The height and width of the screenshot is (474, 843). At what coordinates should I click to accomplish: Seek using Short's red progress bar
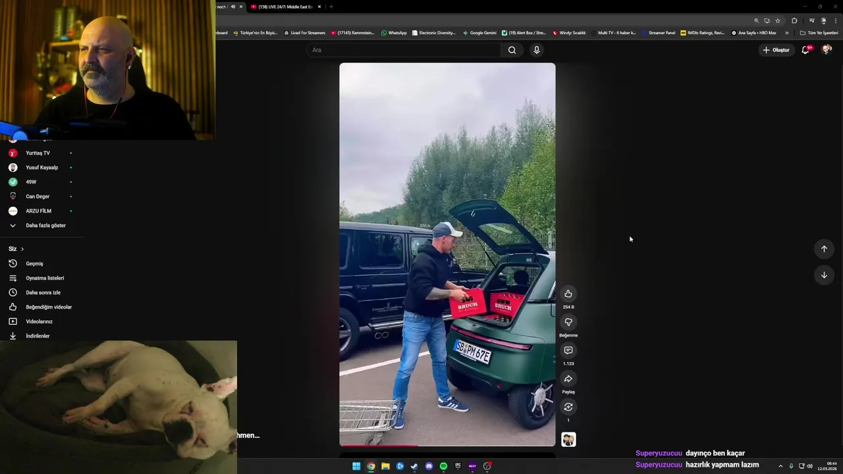(447, 446)
